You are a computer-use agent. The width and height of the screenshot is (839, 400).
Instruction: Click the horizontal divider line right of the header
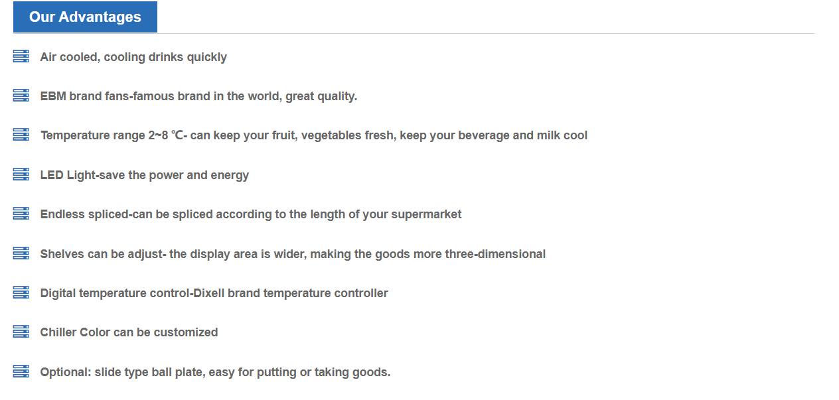point(485,33)
